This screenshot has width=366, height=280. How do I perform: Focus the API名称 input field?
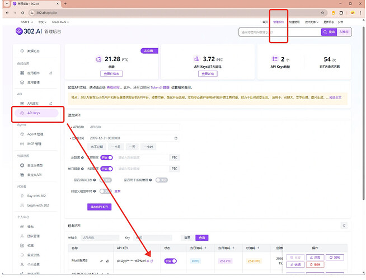tap(134, 127)
